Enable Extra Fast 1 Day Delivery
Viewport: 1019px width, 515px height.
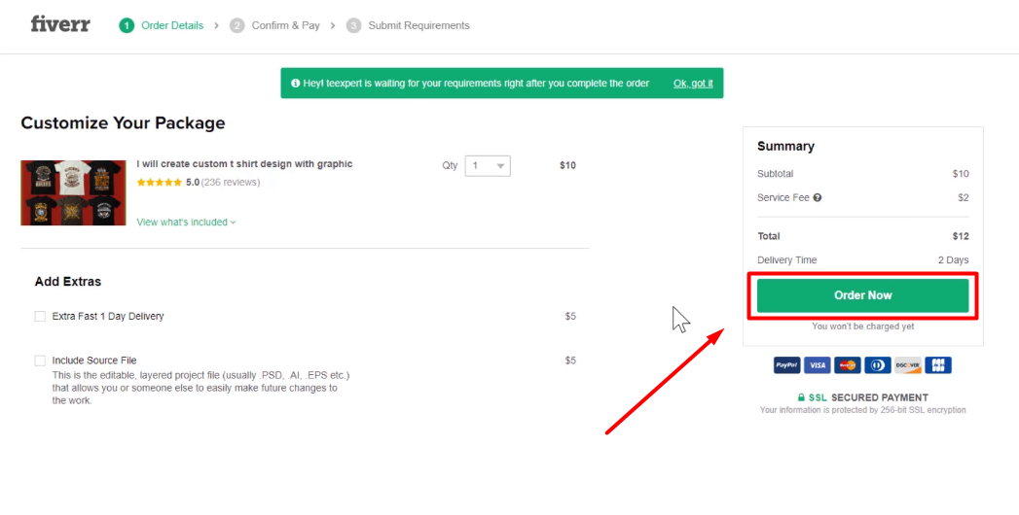(40, 316)
